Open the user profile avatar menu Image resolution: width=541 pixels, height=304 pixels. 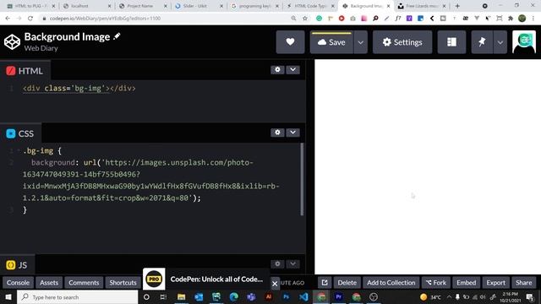pyautogui.click(x=524, y=42)
